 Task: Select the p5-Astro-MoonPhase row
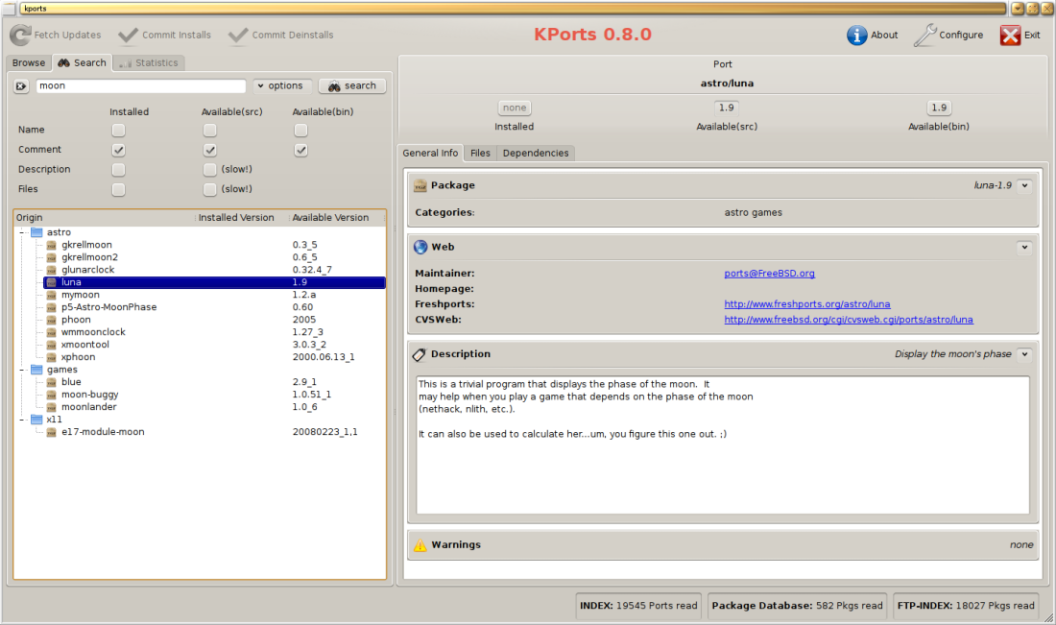pos(214,307)
